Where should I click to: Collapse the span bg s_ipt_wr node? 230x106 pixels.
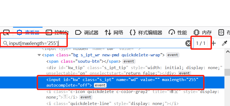tap(39, 55)
